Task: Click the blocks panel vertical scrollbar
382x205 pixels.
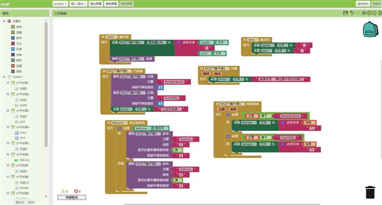Action: [x=46, y=84]
